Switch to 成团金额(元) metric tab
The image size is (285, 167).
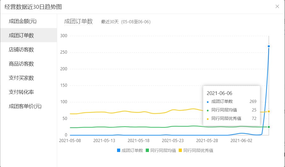pos(23,21)
